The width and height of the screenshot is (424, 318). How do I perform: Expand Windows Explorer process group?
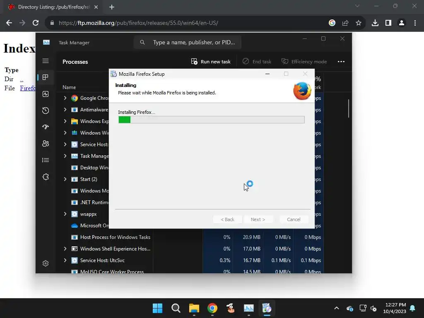[65, 121]
